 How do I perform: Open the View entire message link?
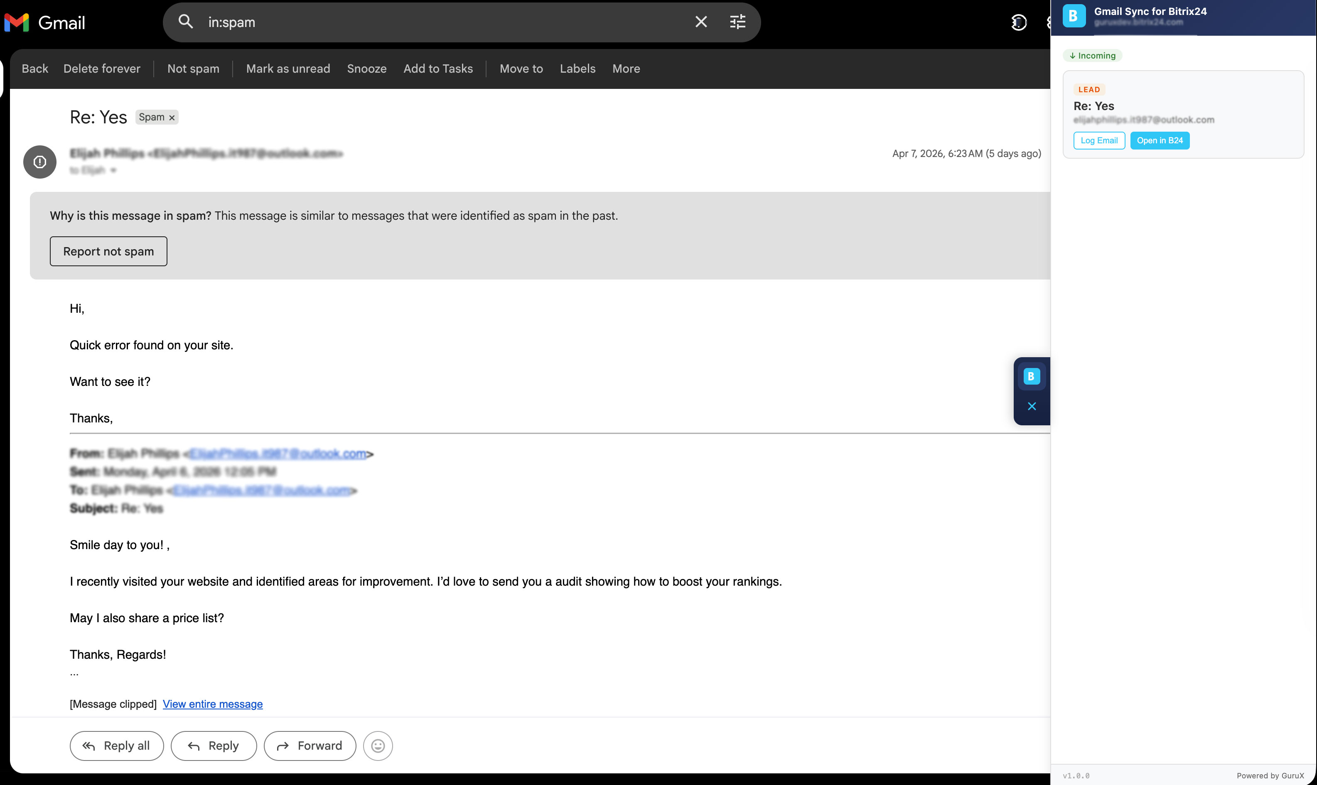click(213, 704)
